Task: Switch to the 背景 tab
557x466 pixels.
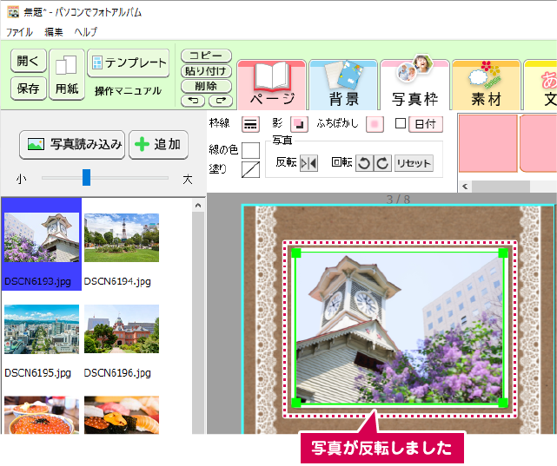Action: 343,85
